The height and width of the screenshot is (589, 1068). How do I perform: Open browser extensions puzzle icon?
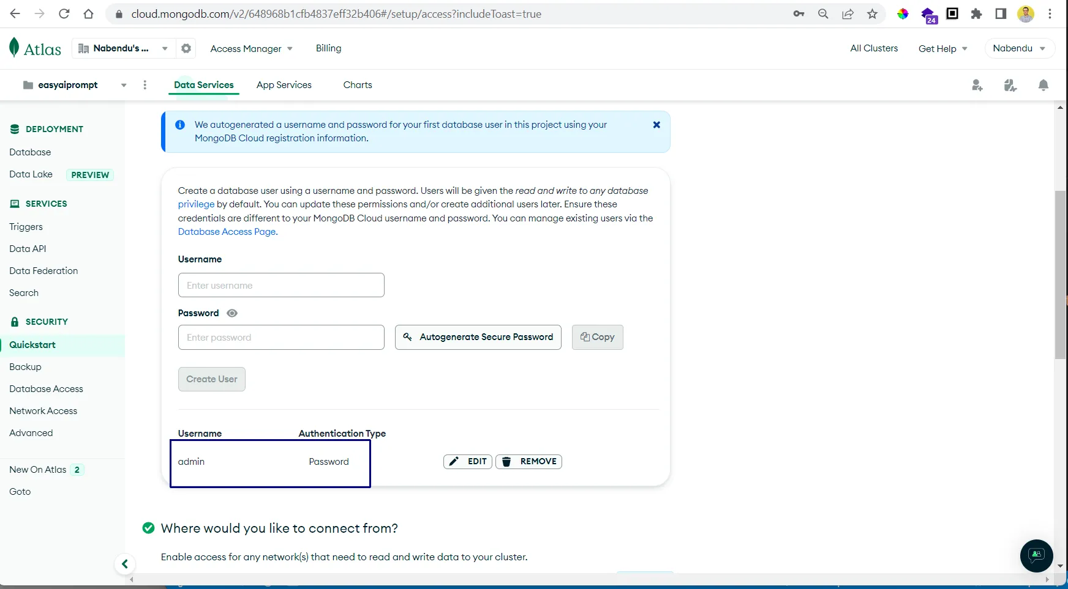tap(977, 13)
